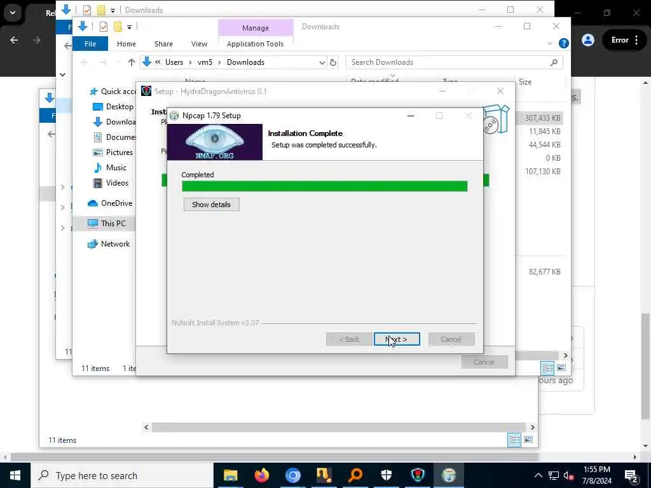Click the Search Downloads field

(x=454, y=62)
